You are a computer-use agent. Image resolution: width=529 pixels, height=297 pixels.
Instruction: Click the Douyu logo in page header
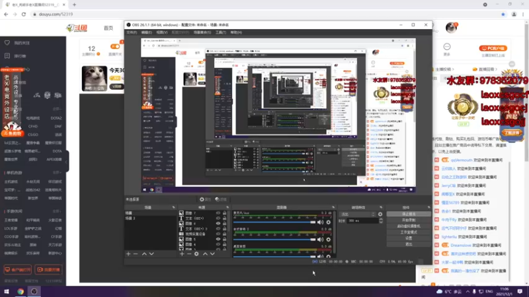pos(77,28)
